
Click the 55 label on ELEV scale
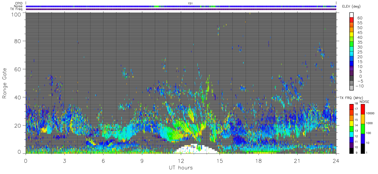click(360, 23)
